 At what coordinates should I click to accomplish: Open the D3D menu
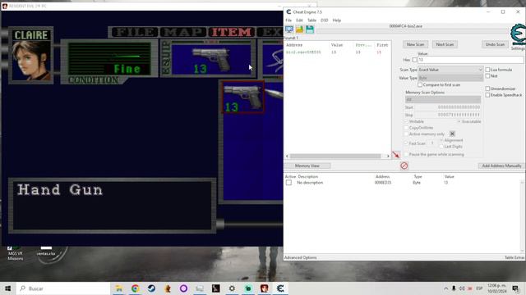click(324, 20)
